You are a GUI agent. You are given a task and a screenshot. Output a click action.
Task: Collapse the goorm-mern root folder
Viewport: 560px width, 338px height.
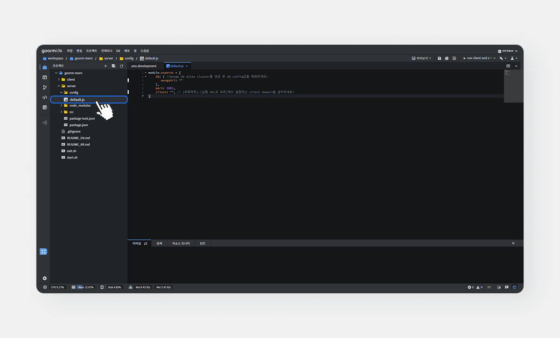[x=56, y=73]
